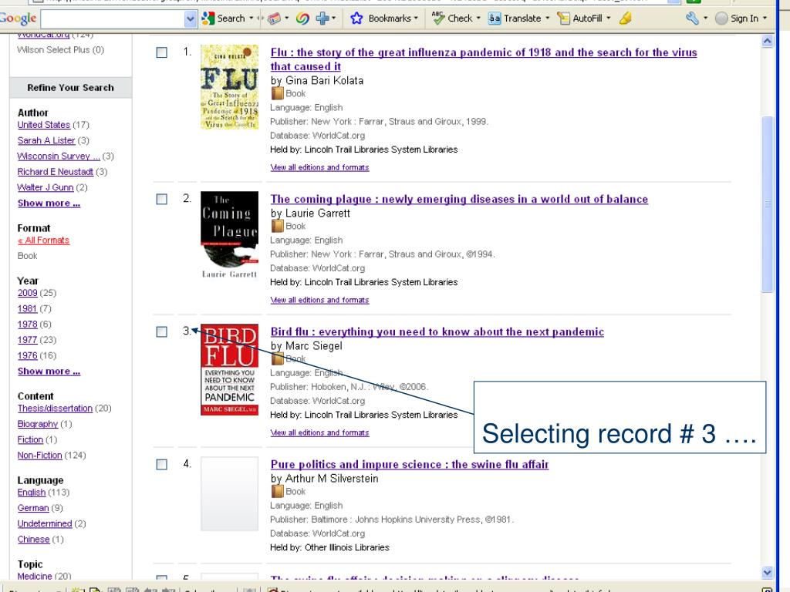Open the Search button dropdown arrow
The image size is (790, 592).
pos(252,18)
